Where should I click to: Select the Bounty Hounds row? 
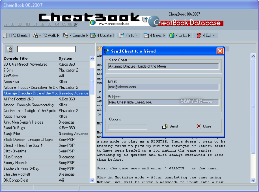[46, 163]
